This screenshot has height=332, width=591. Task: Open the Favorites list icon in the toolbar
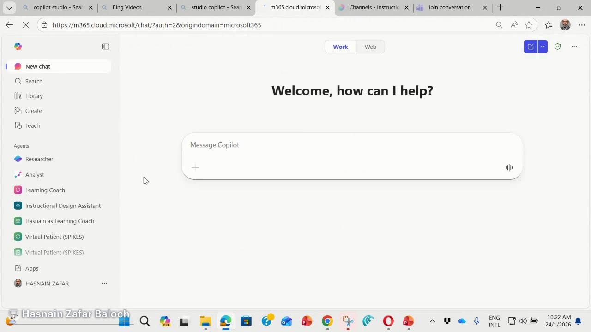click(549, 25)
